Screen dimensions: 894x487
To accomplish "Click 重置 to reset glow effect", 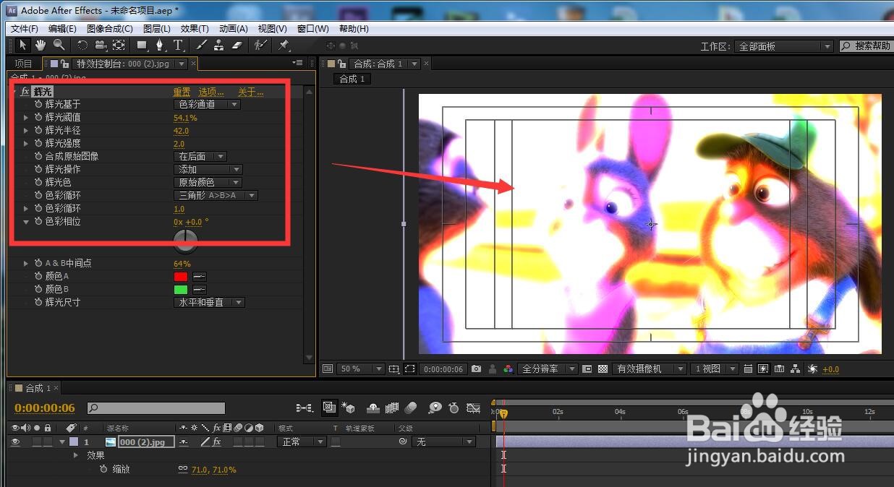I will 182,92.
